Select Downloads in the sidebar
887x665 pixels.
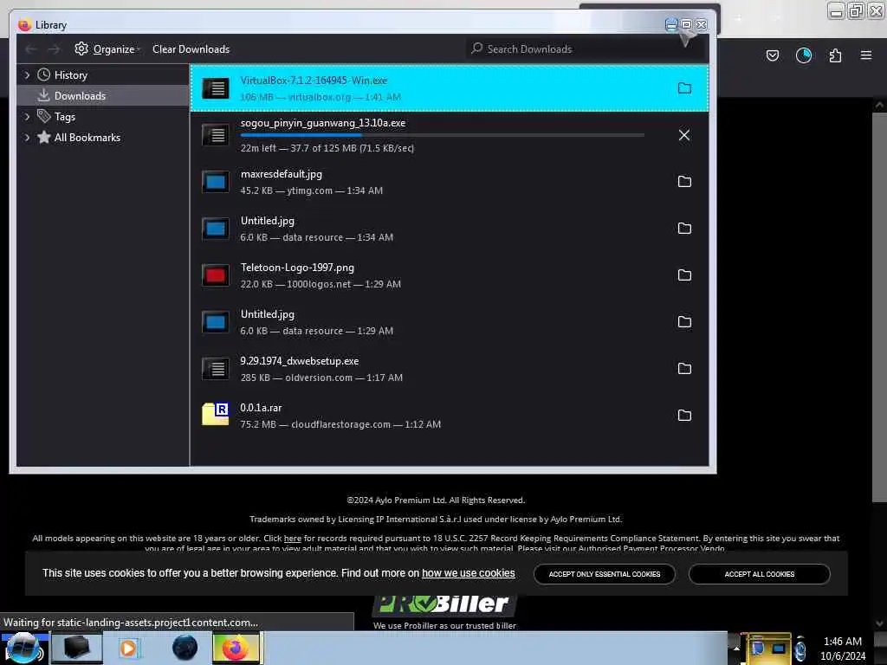80,96
